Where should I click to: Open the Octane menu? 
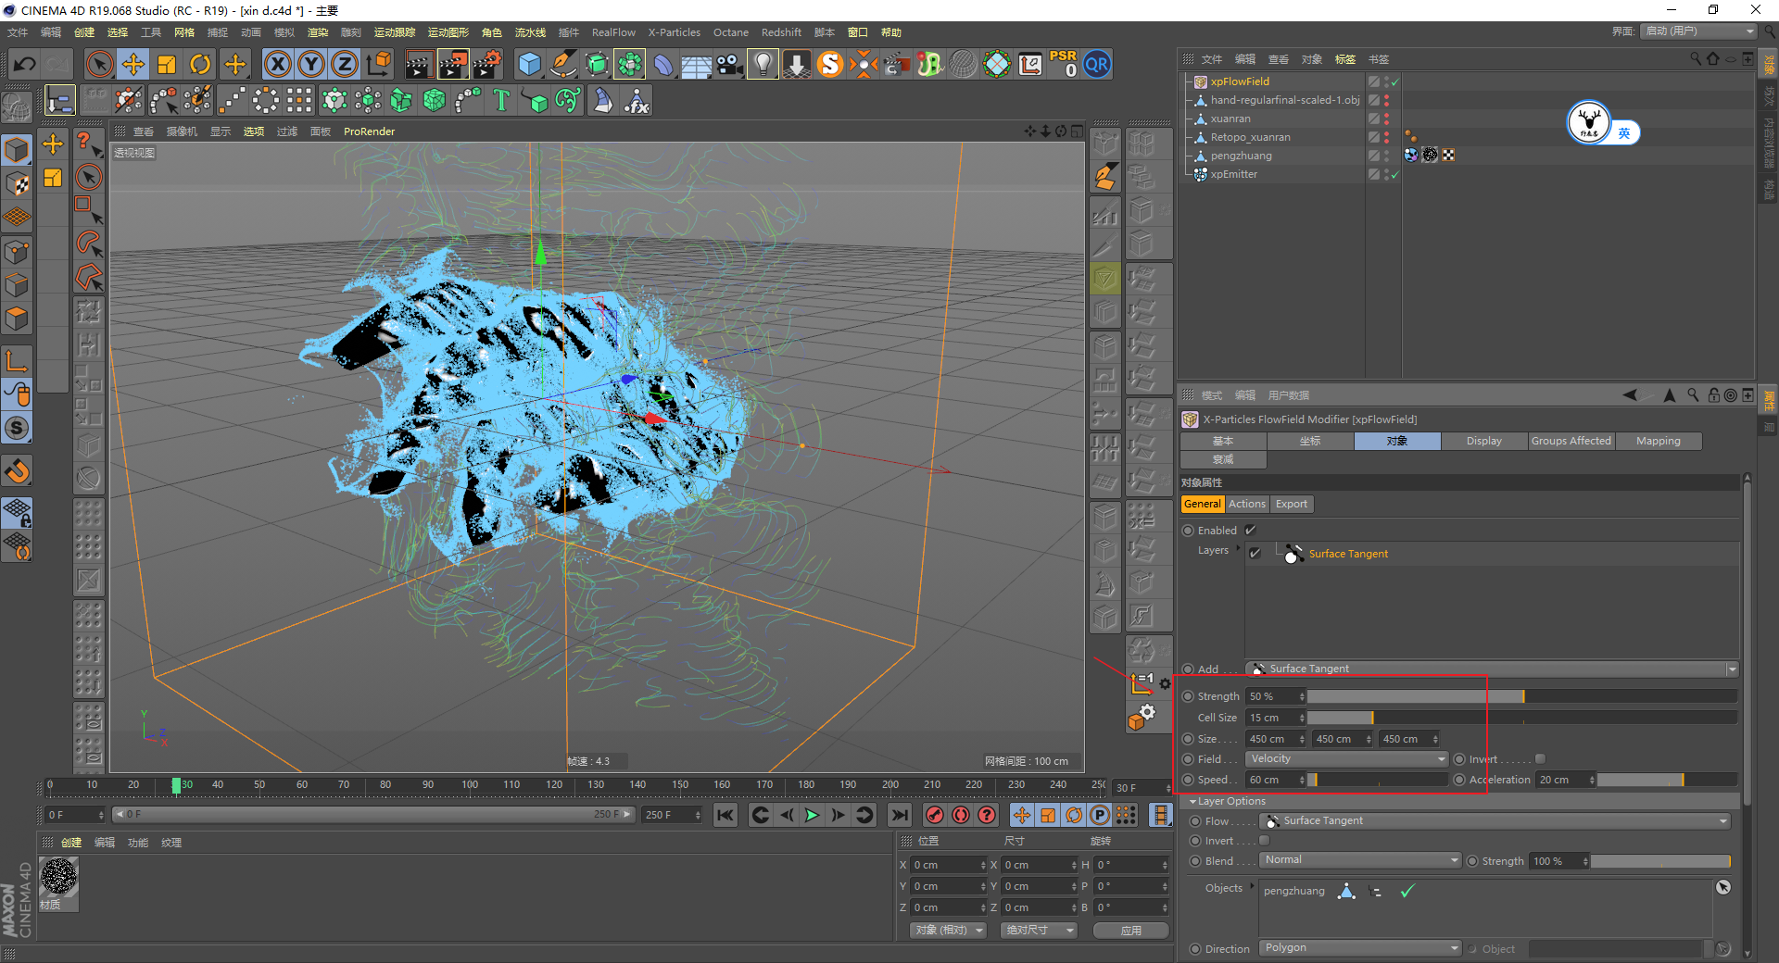point(730,32)
